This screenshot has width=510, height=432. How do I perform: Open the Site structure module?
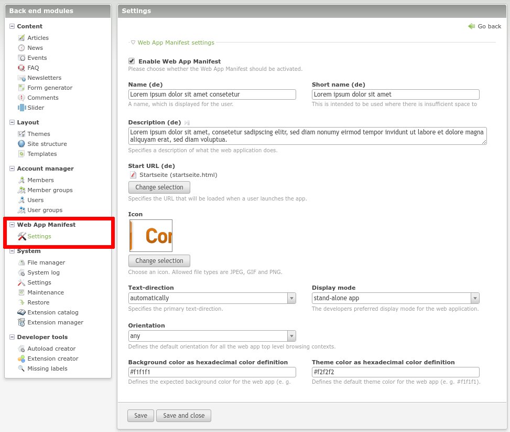pos(47,144)
